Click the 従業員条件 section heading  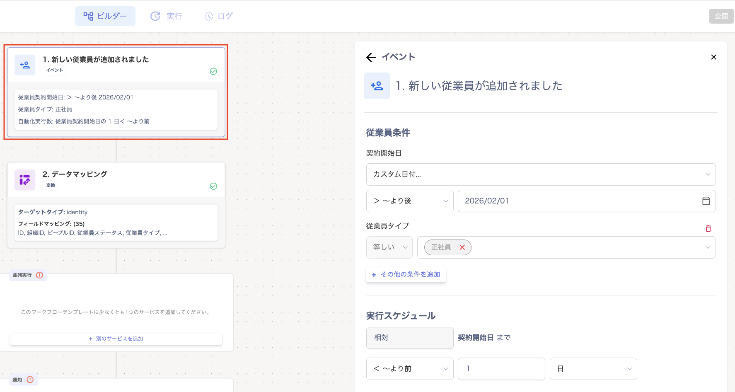pyautogui.click(x=388, y=133)
